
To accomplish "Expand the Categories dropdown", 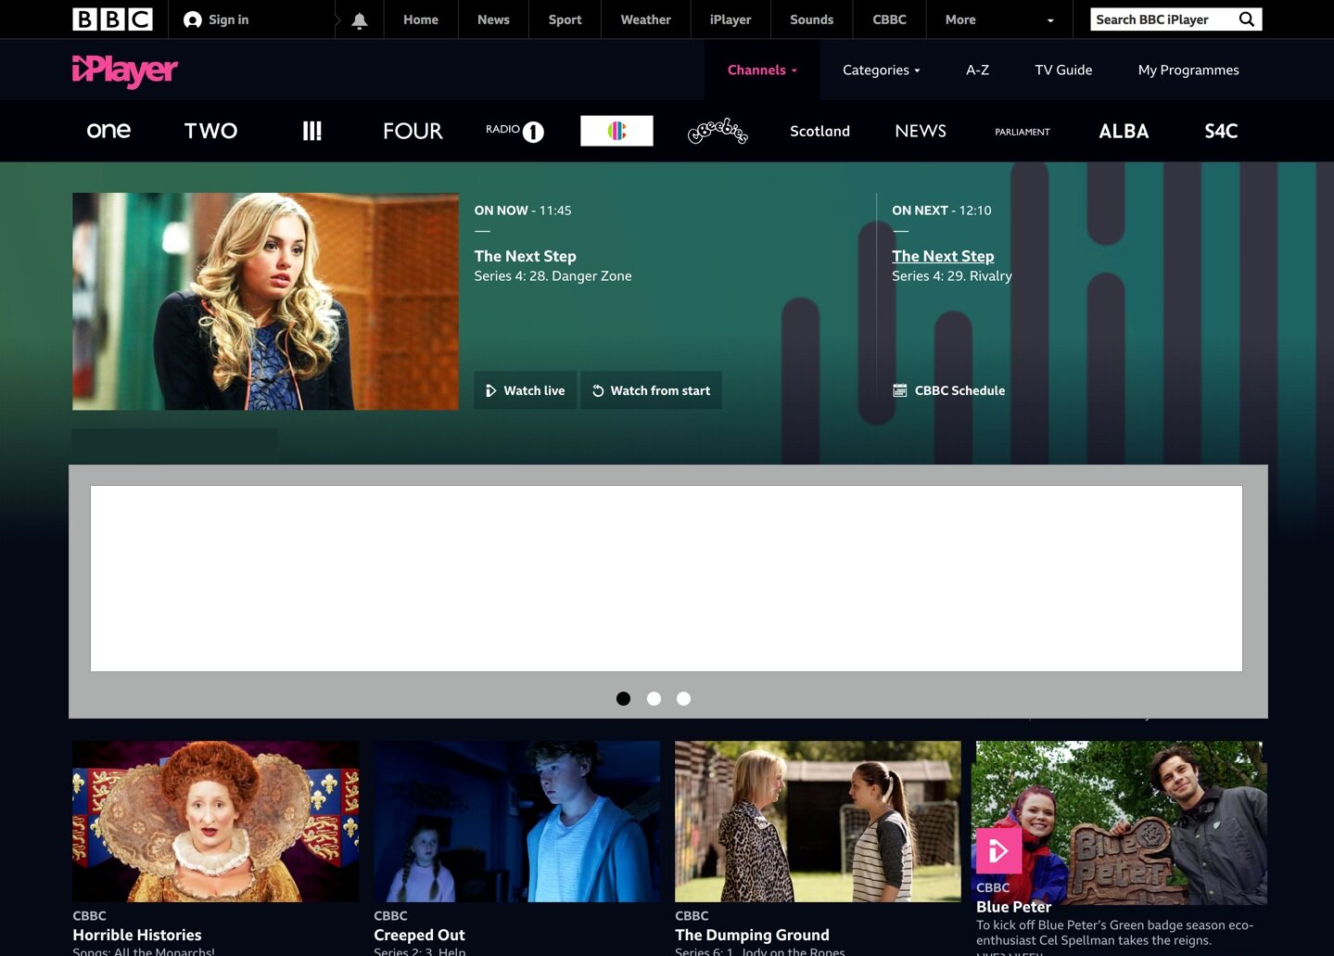I will tap(881, 70).
